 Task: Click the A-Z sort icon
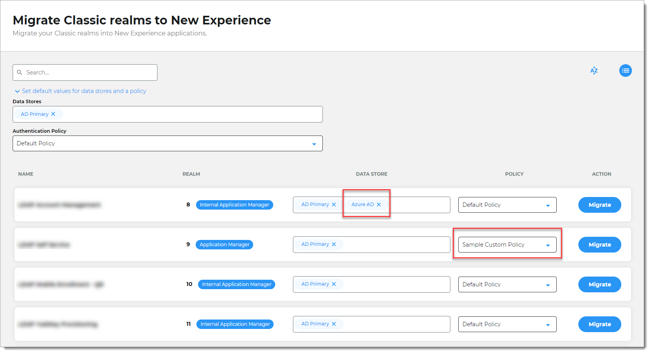click(x=594, y=71)
